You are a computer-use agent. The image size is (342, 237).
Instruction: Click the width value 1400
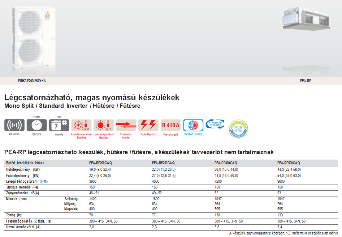click(93, 199)
